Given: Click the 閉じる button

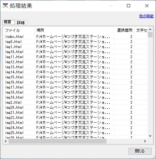Looking at the screenshot, I should [140, 151].
